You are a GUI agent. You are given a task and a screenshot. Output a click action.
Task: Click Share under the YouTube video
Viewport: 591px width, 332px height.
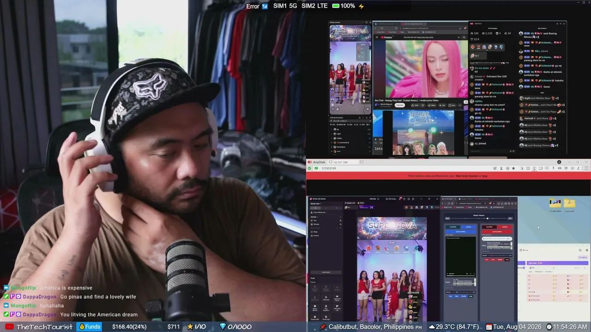[x=433, y=105]
